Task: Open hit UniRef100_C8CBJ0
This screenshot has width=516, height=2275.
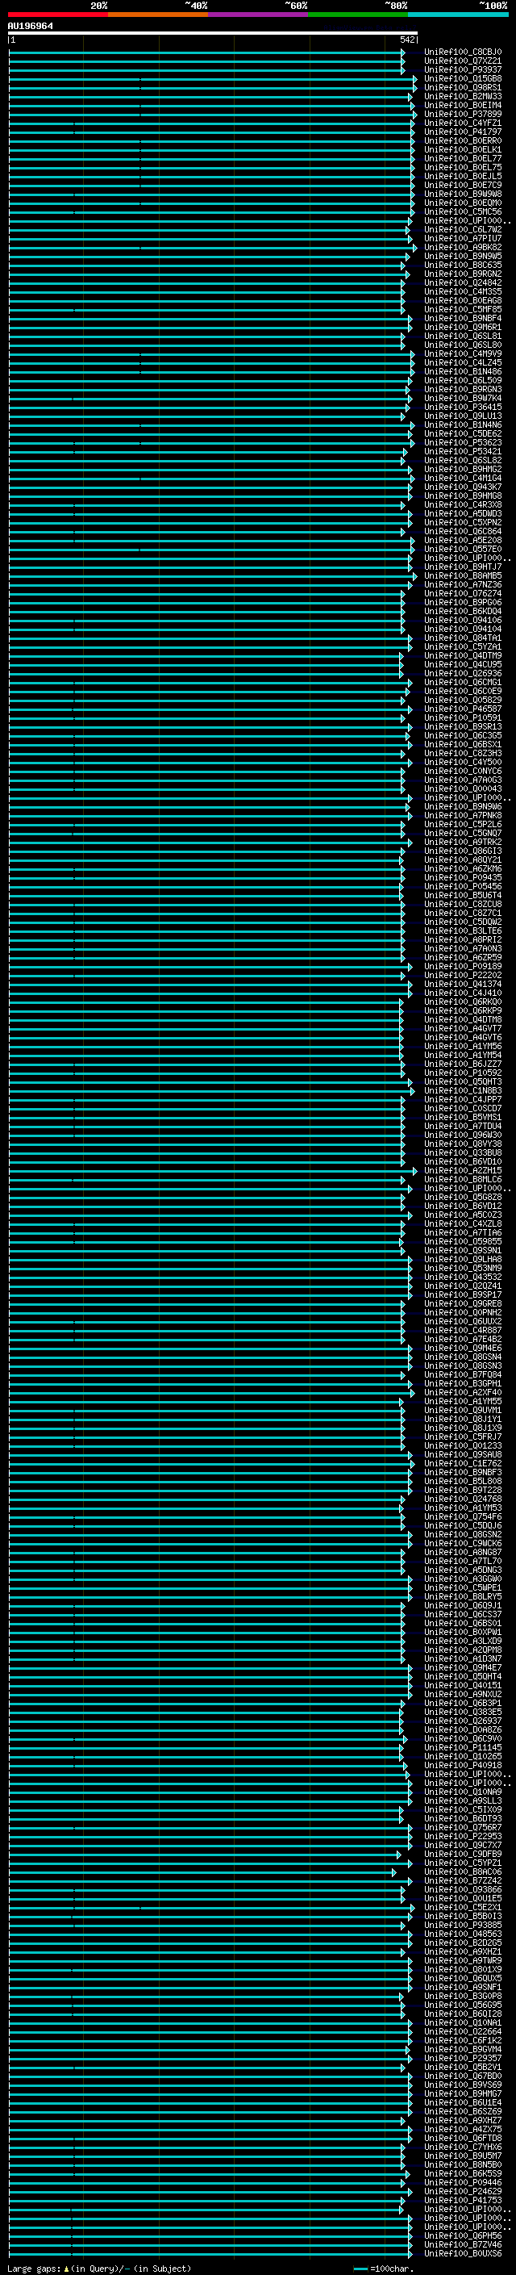Action: (463, 52)
